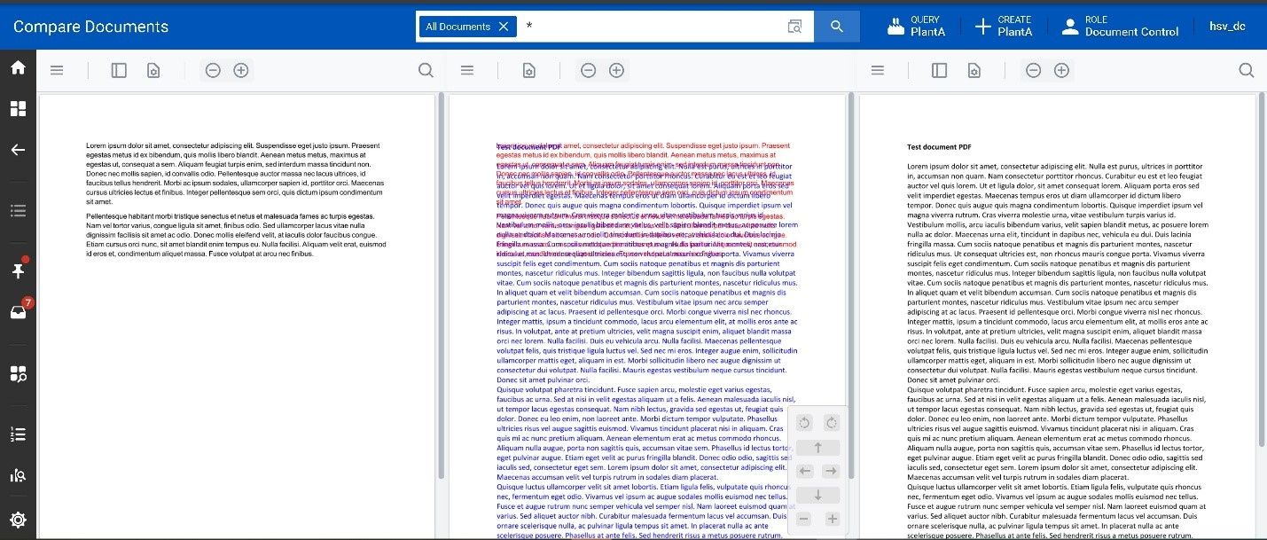Zoom out in the right viewer
The image size is (1267, 540).
pos(1033,70)
